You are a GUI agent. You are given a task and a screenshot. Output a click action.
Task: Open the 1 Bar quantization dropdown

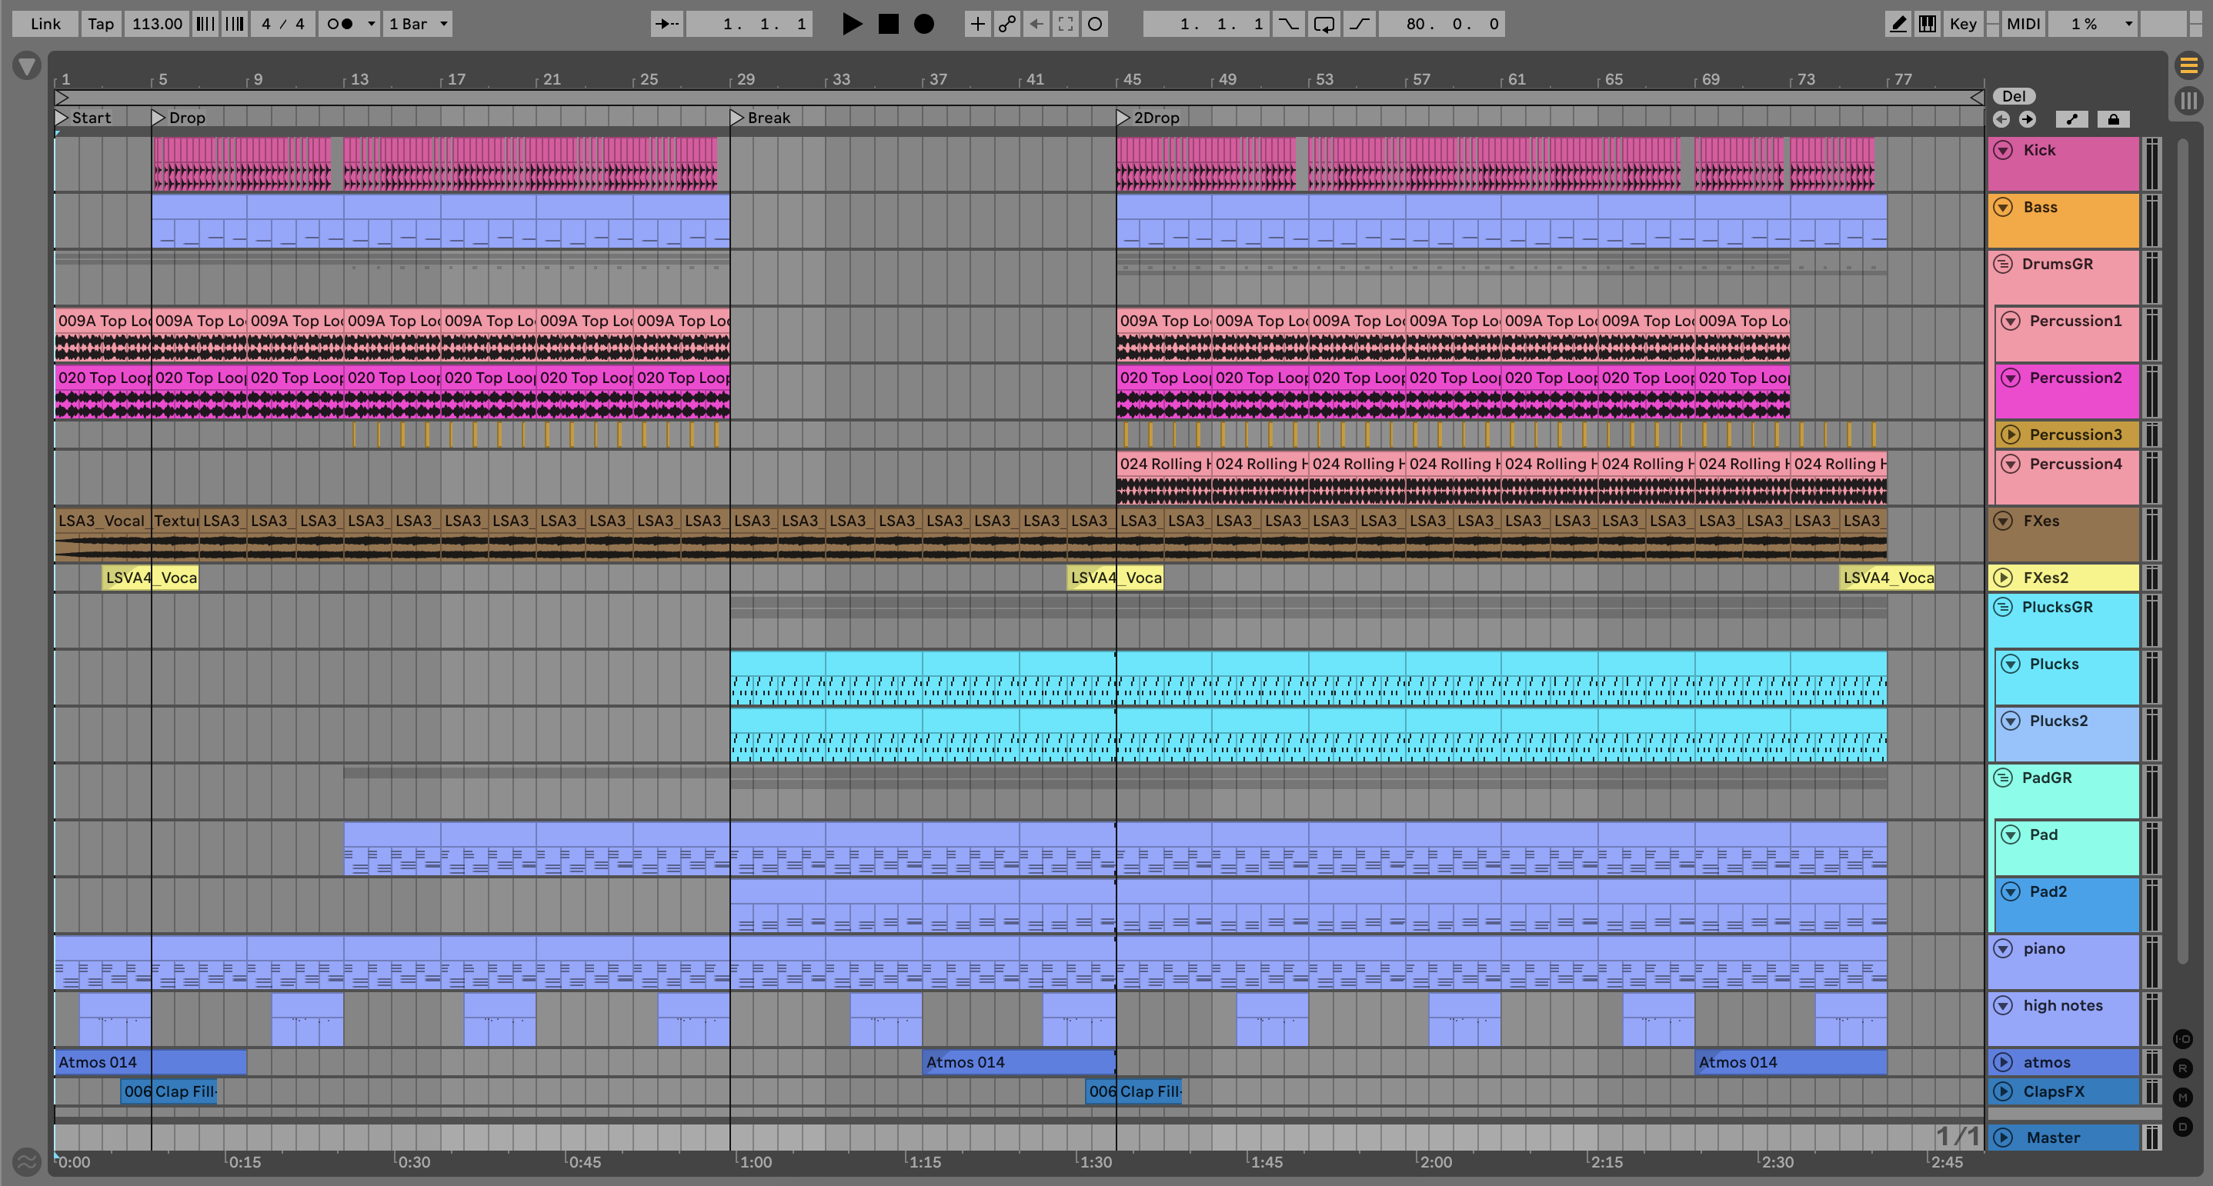click(418, 24)
